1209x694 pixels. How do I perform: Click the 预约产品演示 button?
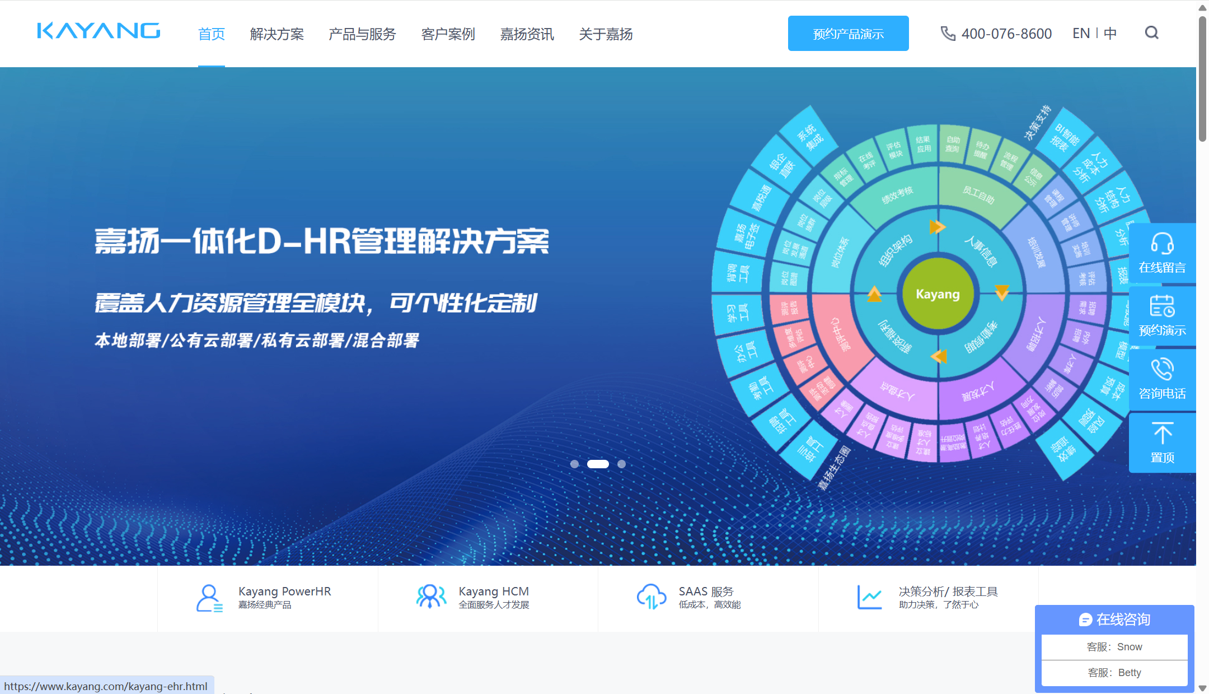[847, 34]
